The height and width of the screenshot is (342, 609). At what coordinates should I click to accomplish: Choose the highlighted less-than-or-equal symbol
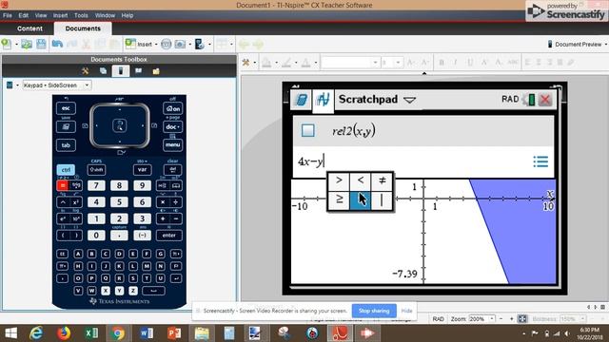coord(361,200)
